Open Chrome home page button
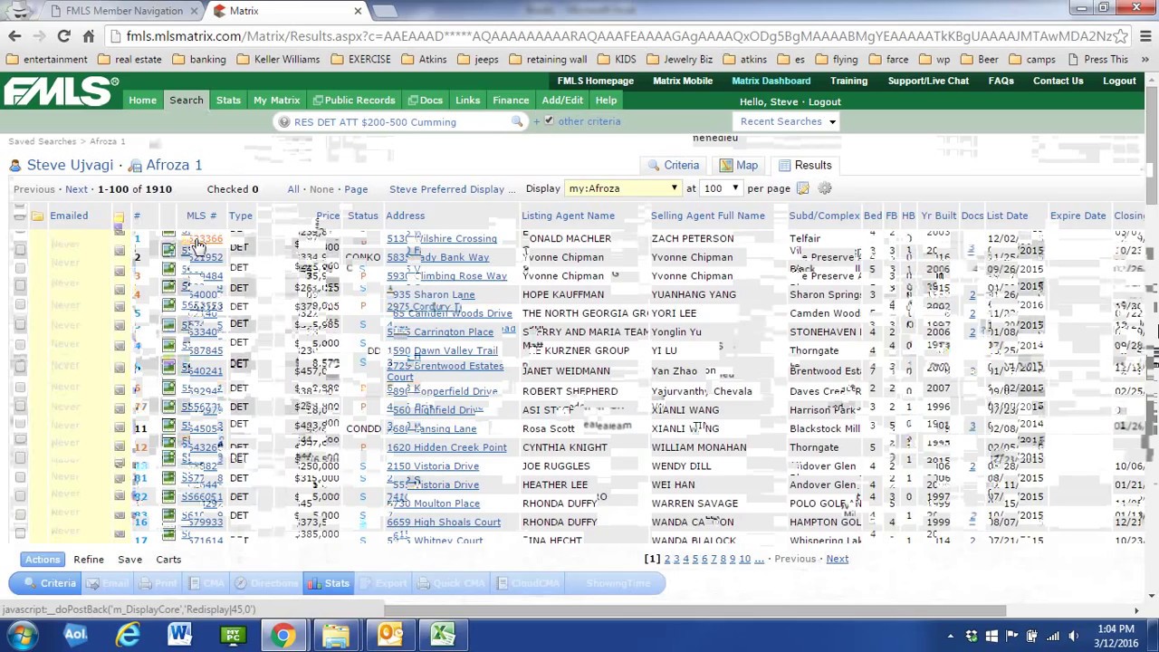 click(88, 36)
